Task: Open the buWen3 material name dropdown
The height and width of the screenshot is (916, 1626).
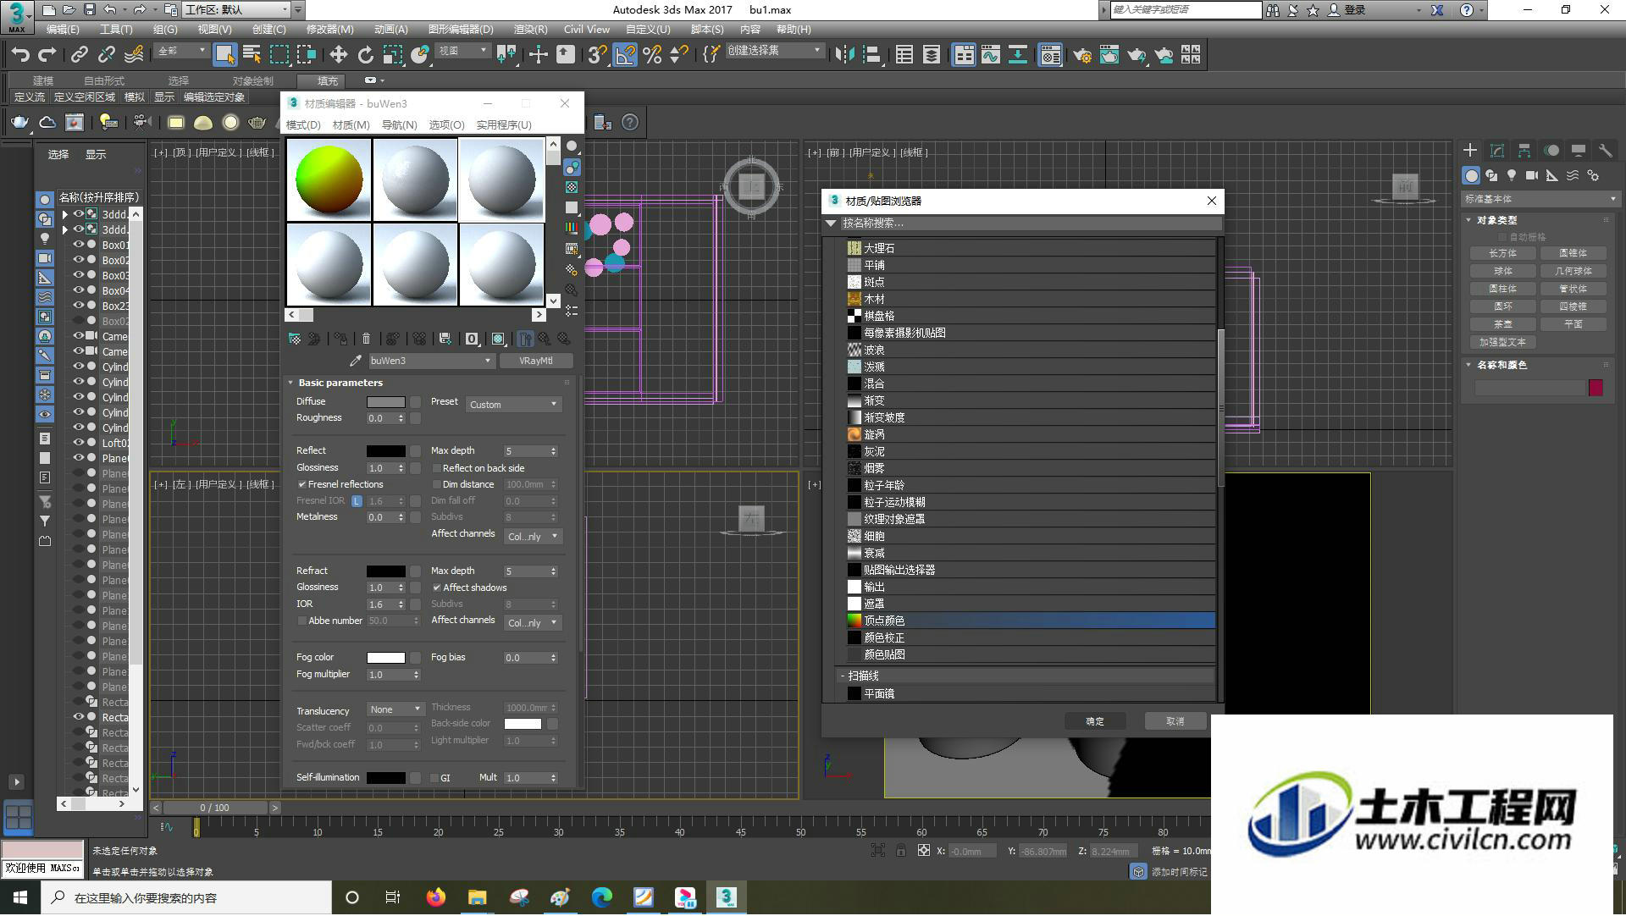Action: point(431,361)
